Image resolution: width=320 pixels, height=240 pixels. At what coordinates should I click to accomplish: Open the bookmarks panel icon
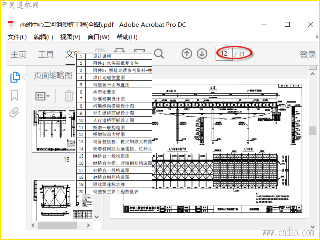coord(14,95)
